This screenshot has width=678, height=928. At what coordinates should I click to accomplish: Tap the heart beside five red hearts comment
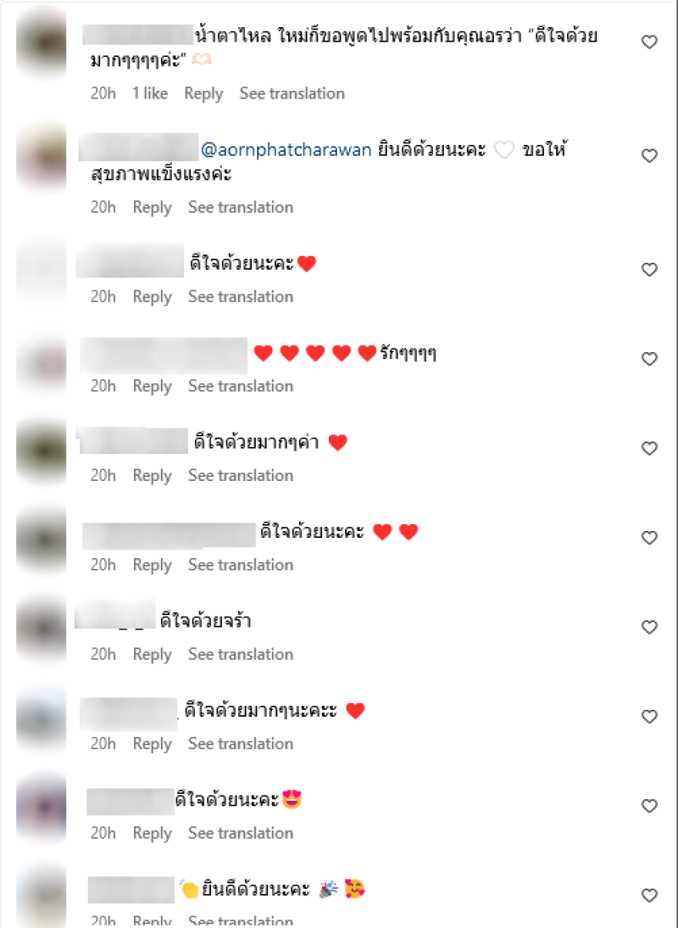pyautogui.click(x=649, y=359)
